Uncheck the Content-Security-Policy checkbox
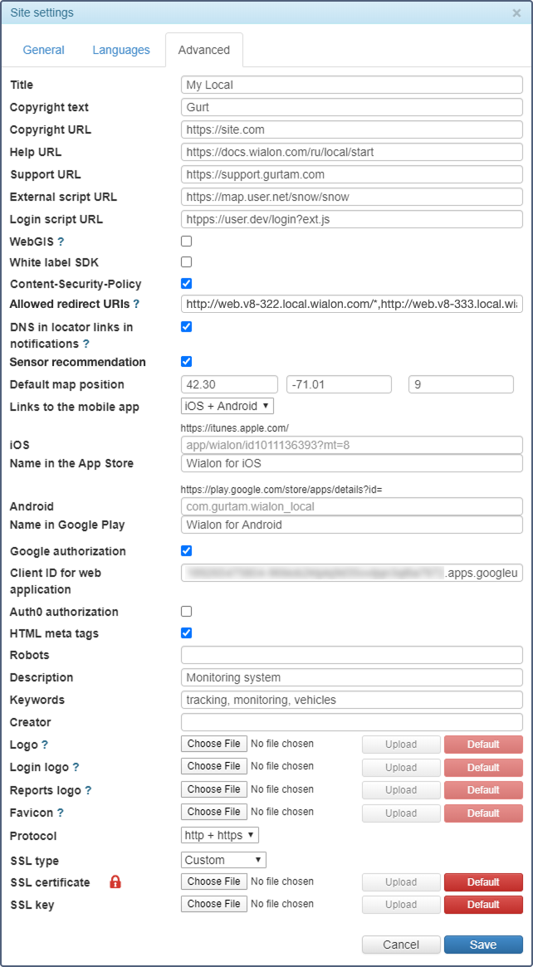 [187, 283]
